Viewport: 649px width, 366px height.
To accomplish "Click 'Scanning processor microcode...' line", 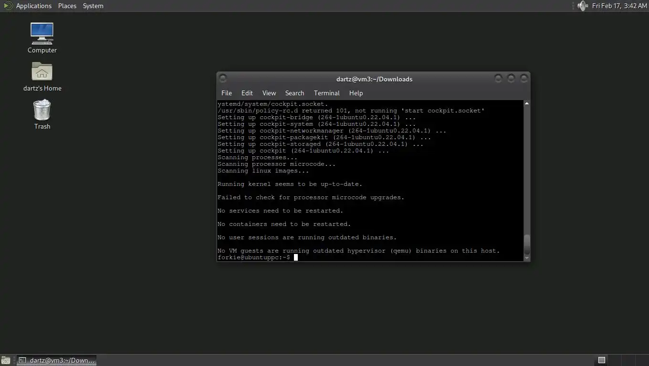I will tap(276, 164).
